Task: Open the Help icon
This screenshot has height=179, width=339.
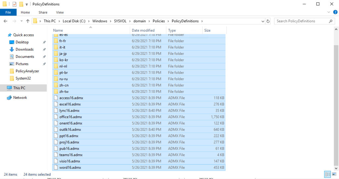Action: click(335, 12)
